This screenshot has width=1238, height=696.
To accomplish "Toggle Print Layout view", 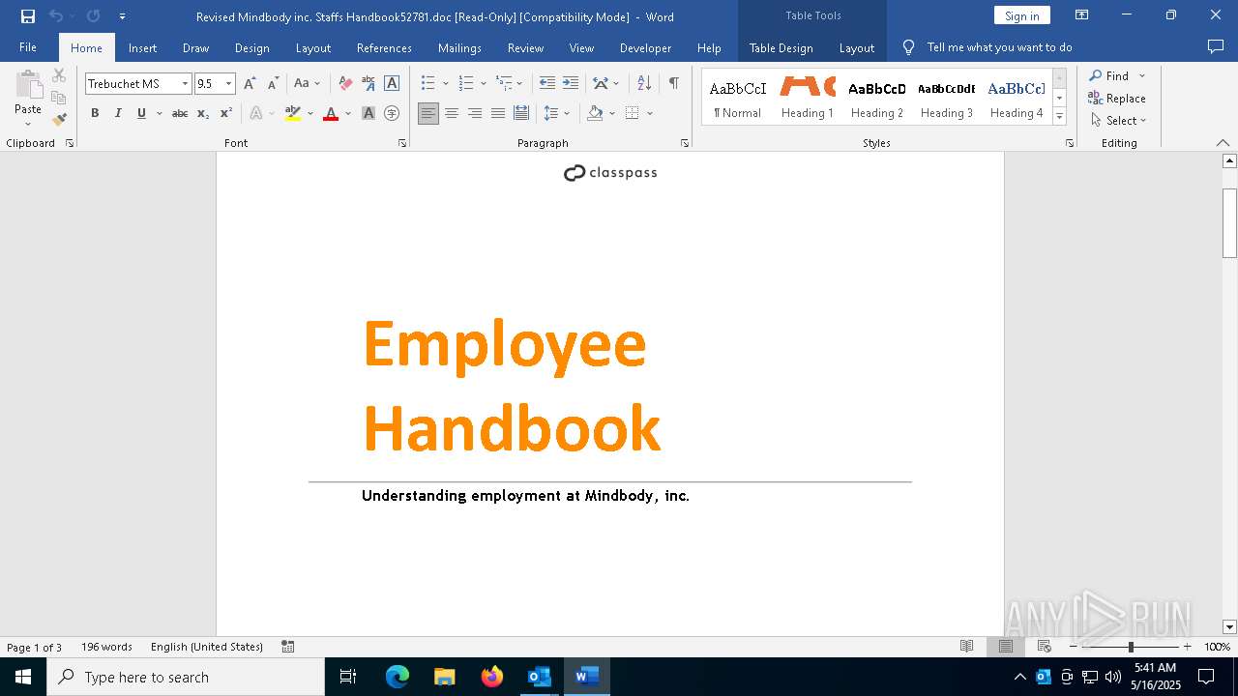I will tap(1005, 647).
